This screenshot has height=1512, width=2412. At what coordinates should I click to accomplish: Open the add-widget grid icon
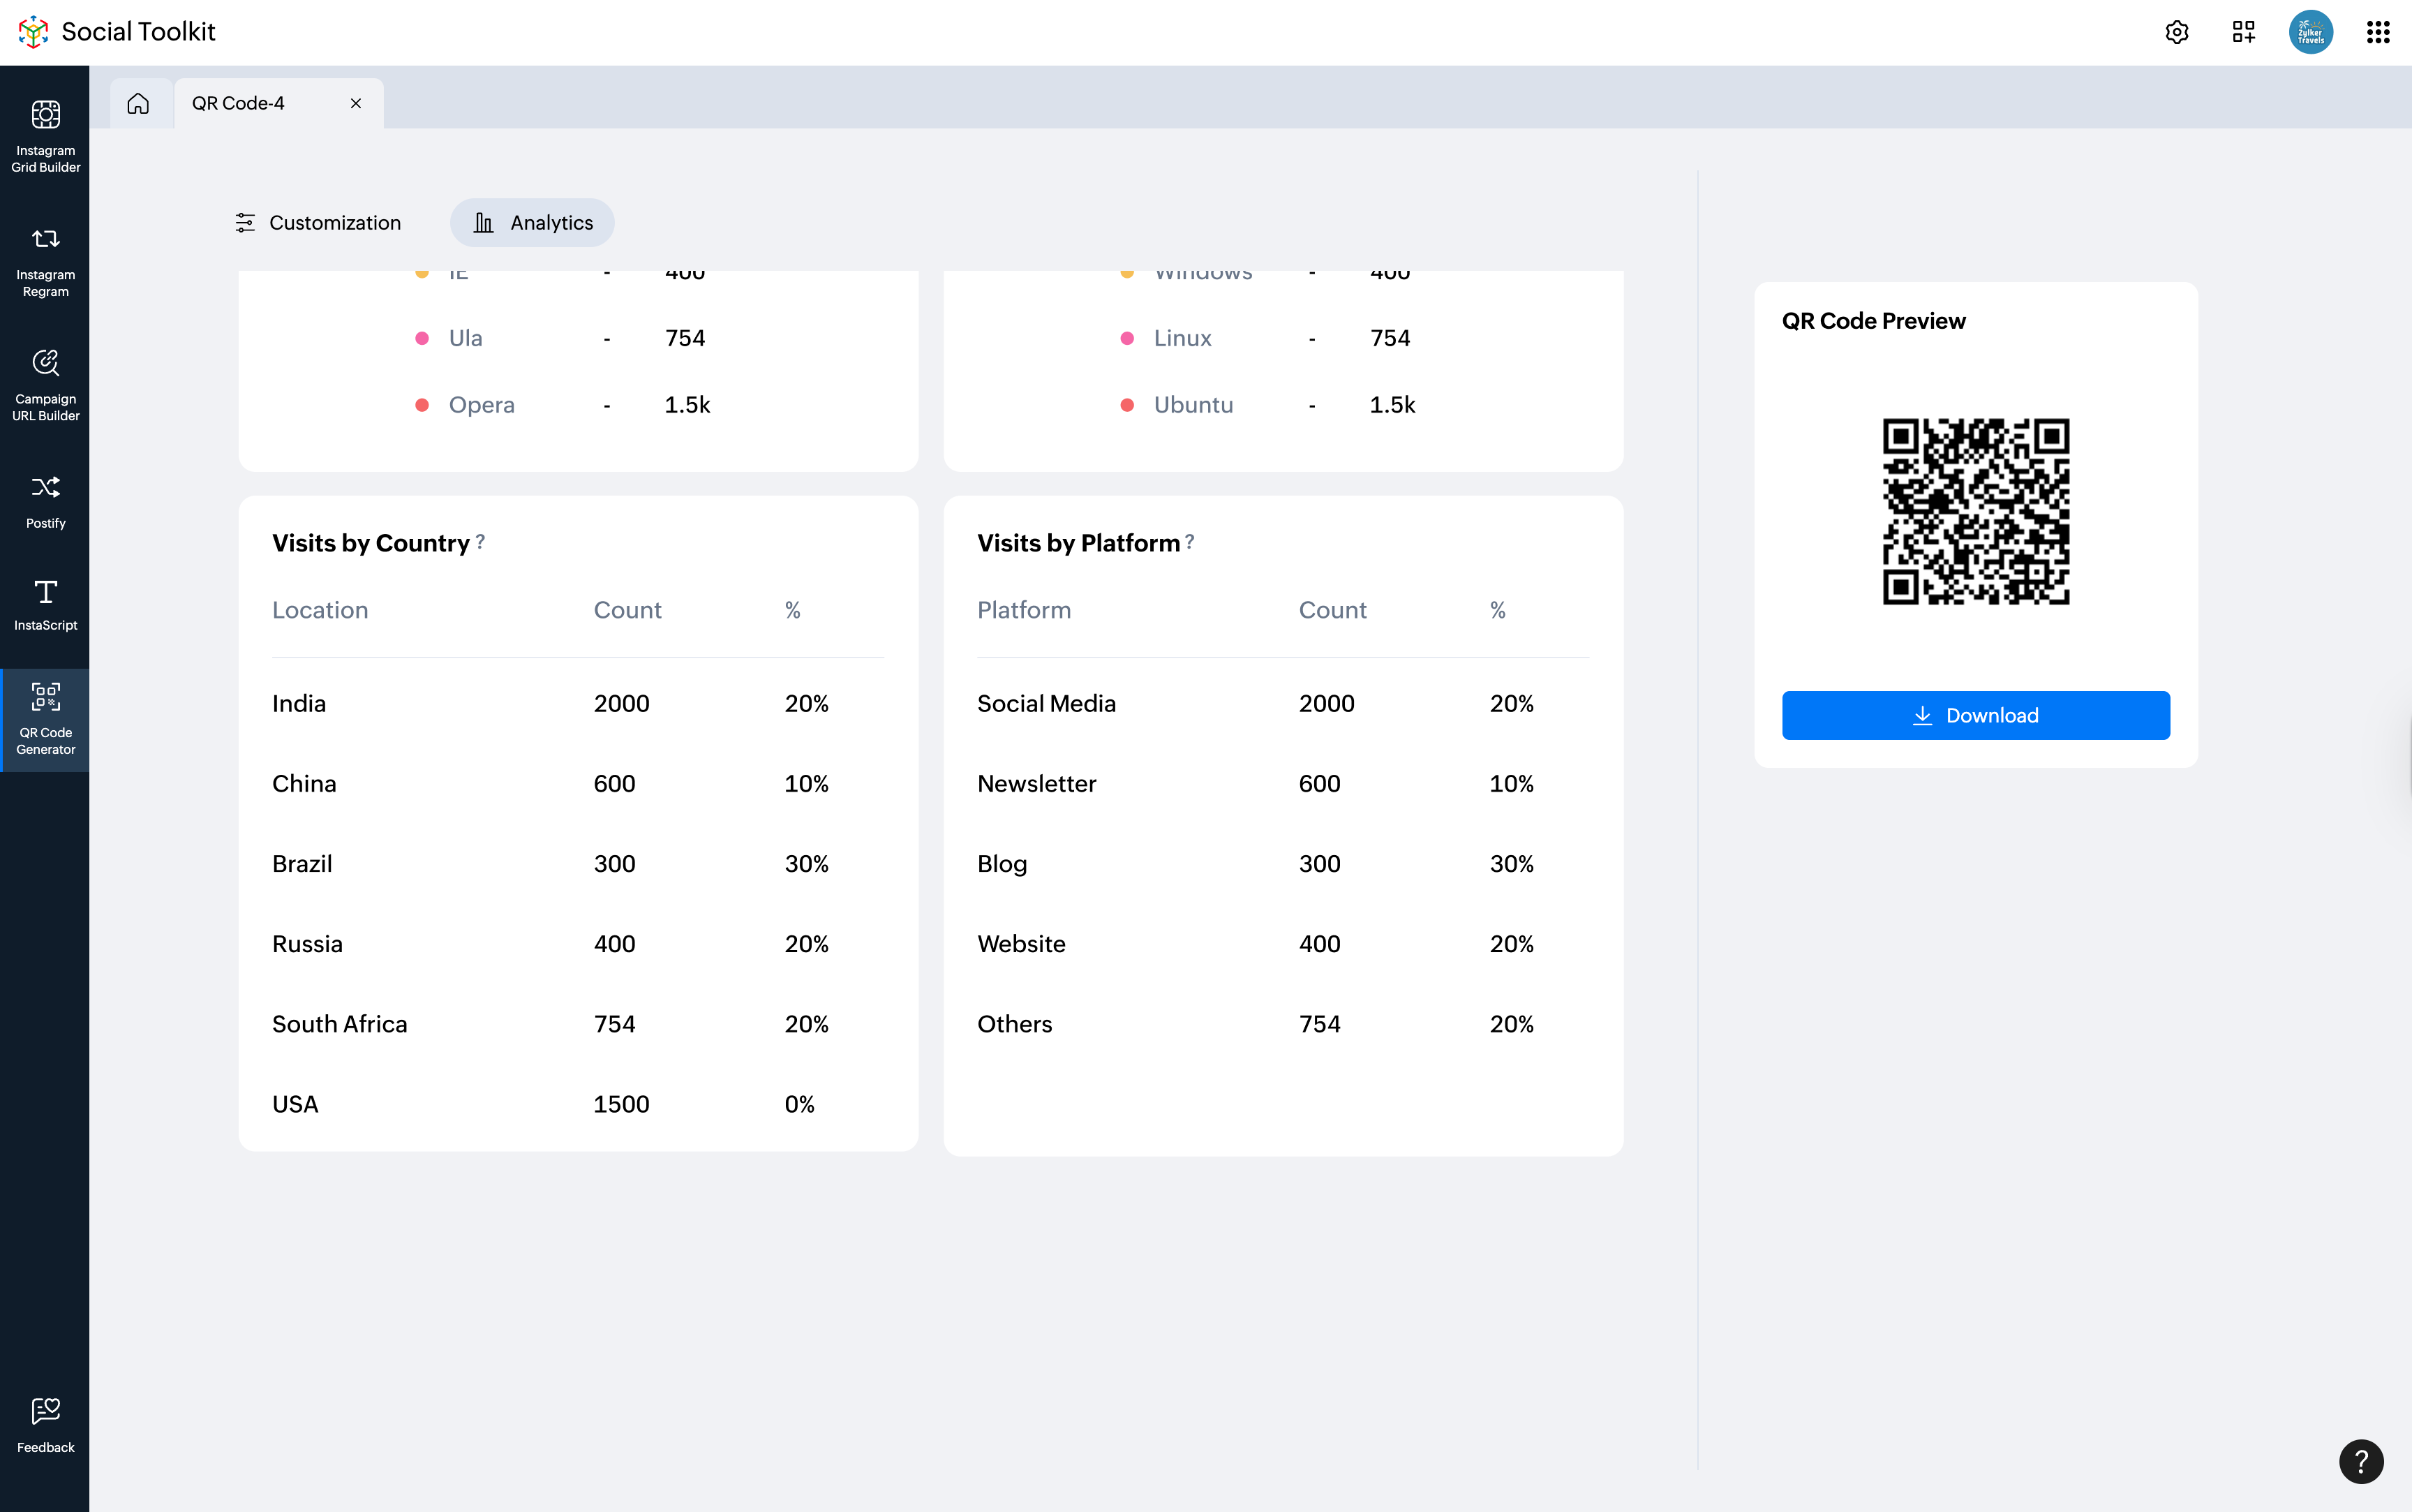coord(2243,32)
